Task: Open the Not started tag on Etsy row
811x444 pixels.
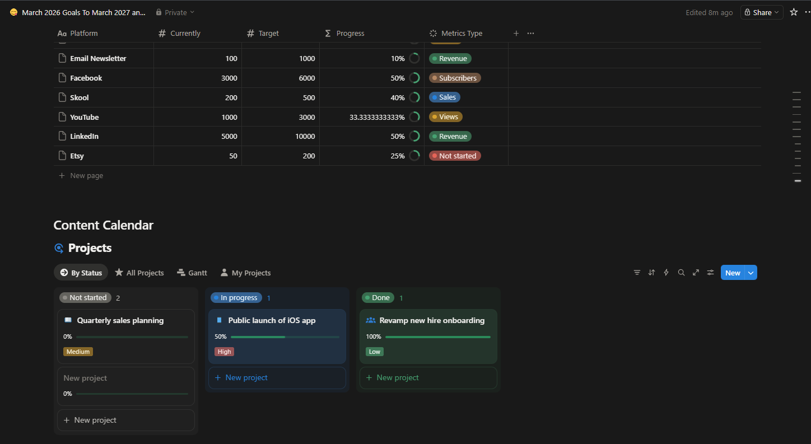Action: [x=455, y=156]
